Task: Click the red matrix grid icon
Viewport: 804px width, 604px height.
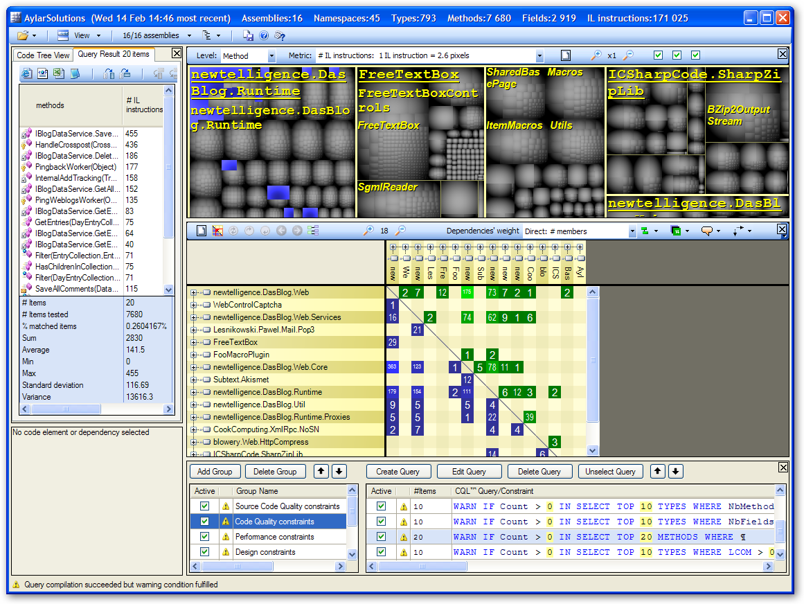Action: pyautogui.click(x=217, y=231)
